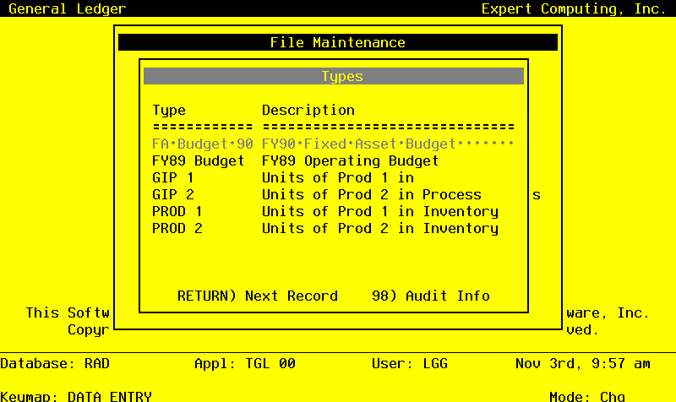
Task: Click the 'Type' column header
Action: click(x=169, y=111)
